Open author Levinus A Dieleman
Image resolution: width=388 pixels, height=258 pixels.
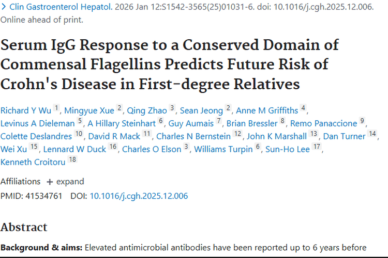coord(37,123)
